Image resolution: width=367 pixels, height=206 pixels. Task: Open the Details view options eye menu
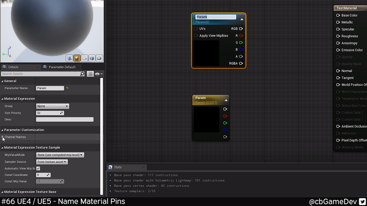[98, 74]
